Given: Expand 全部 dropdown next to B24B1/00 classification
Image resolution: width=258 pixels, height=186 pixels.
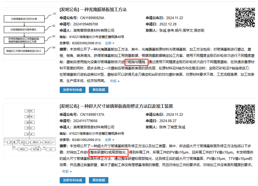Looking at the screenshot, I should click(109, 140).
